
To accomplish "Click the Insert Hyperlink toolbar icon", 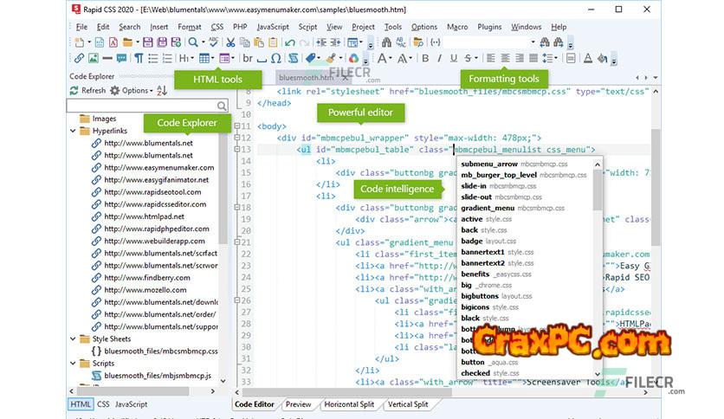I will click(79, 59).
